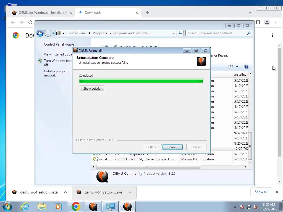Click the Chrome taskbar button

pos(76,206)
